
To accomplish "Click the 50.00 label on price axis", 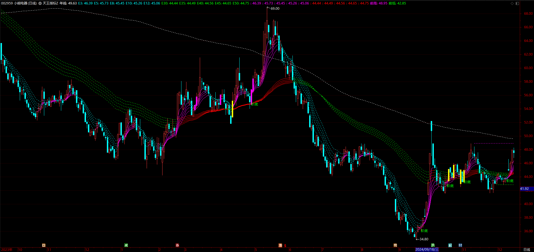I will point(528,136).
